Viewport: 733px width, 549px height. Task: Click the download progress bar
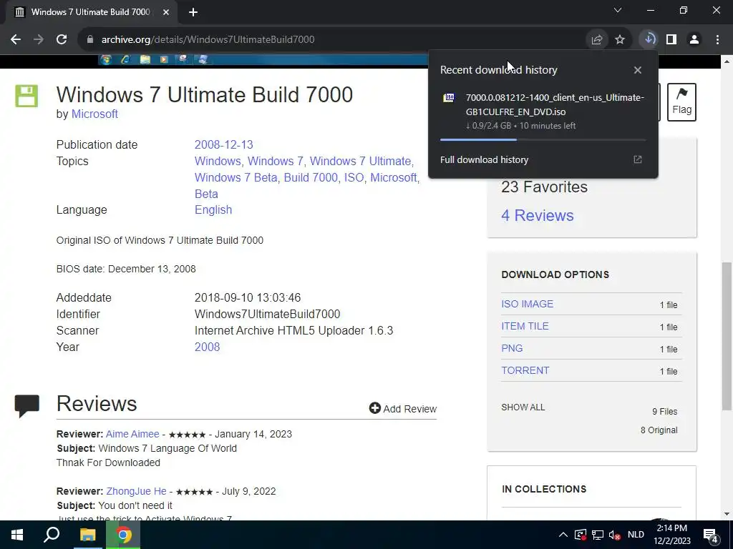543,139
